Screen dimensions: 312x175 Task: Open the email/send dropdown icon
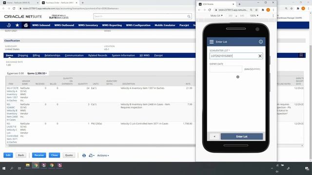point(92,156)
